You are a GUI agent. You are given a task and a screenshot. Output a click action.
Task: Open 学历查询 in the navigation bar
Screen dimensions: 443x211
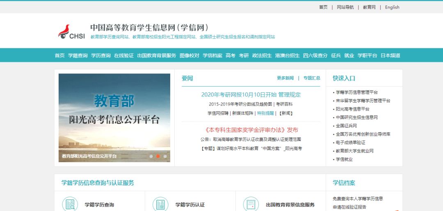[x=101, y=55]
